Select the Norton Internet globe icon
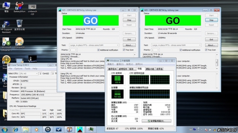 tap(6, 59)
